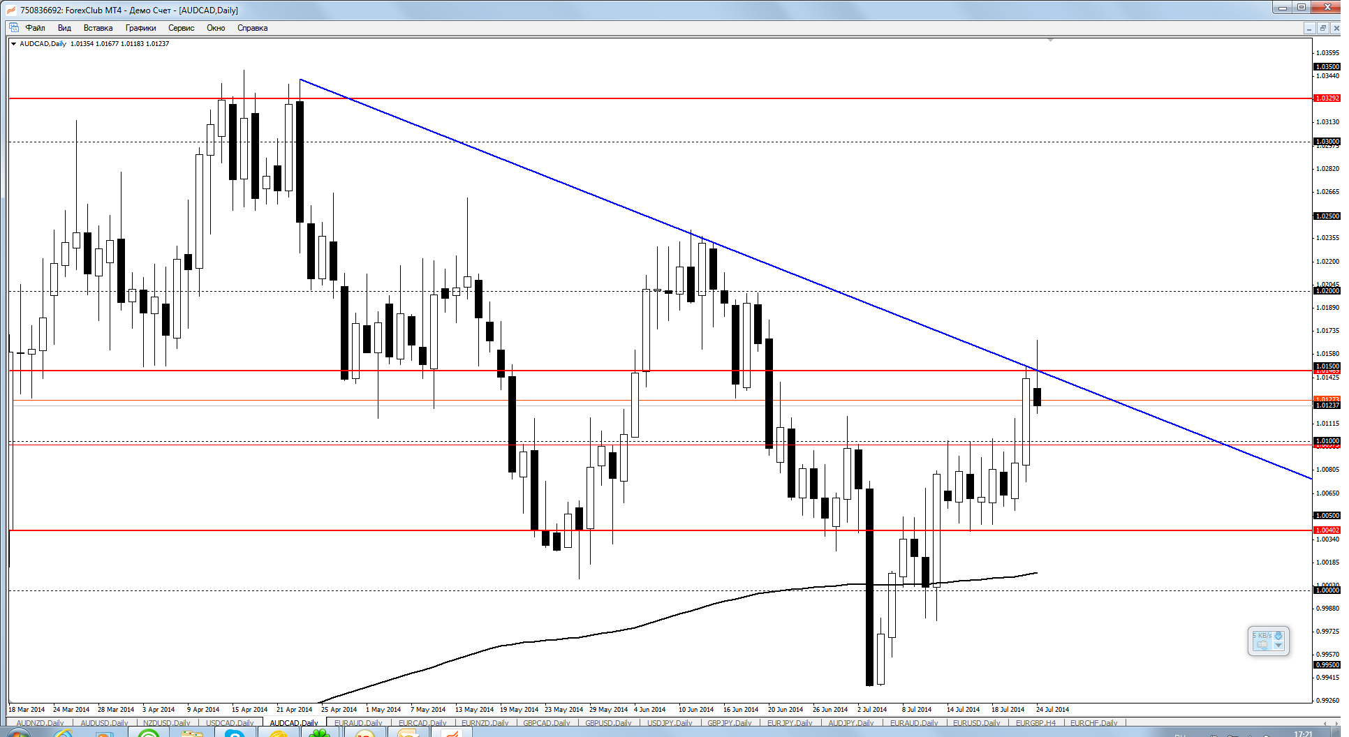Click the AUDCAD,Daily OHLC header text
Viewport: 1349px width, 737px height.
point(94,44)
